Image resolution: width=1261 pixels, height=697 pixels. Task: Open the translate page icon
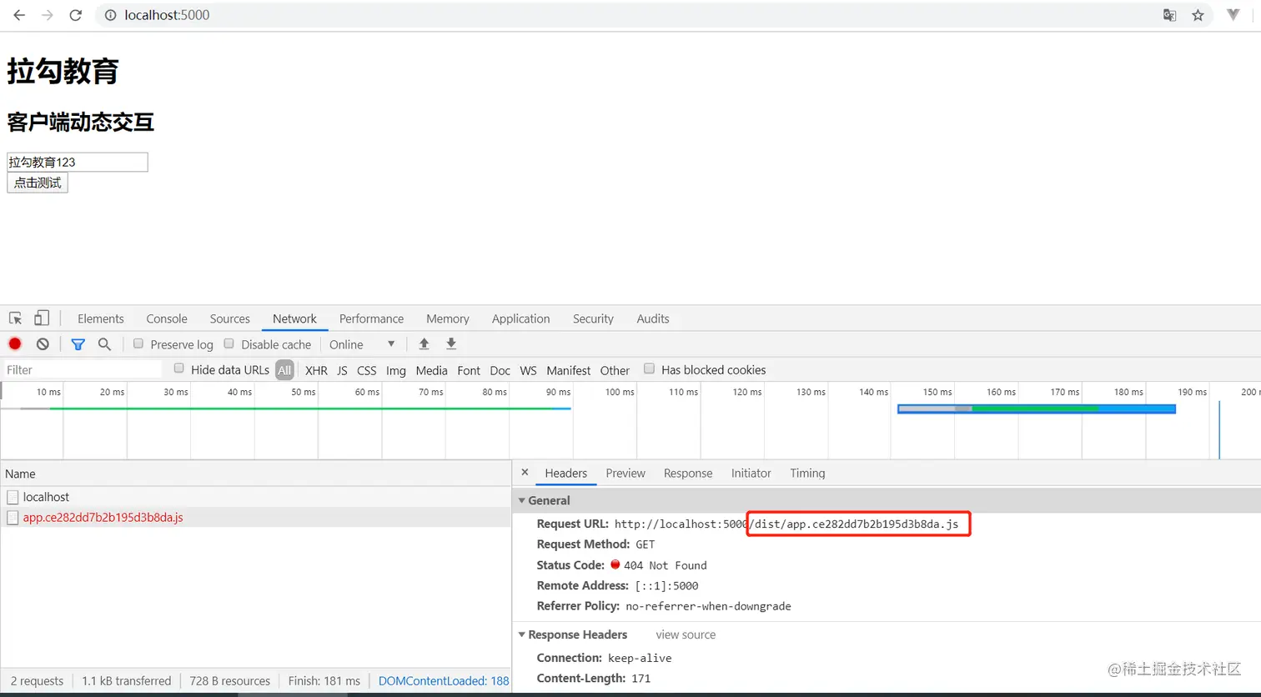(1170, 15)
